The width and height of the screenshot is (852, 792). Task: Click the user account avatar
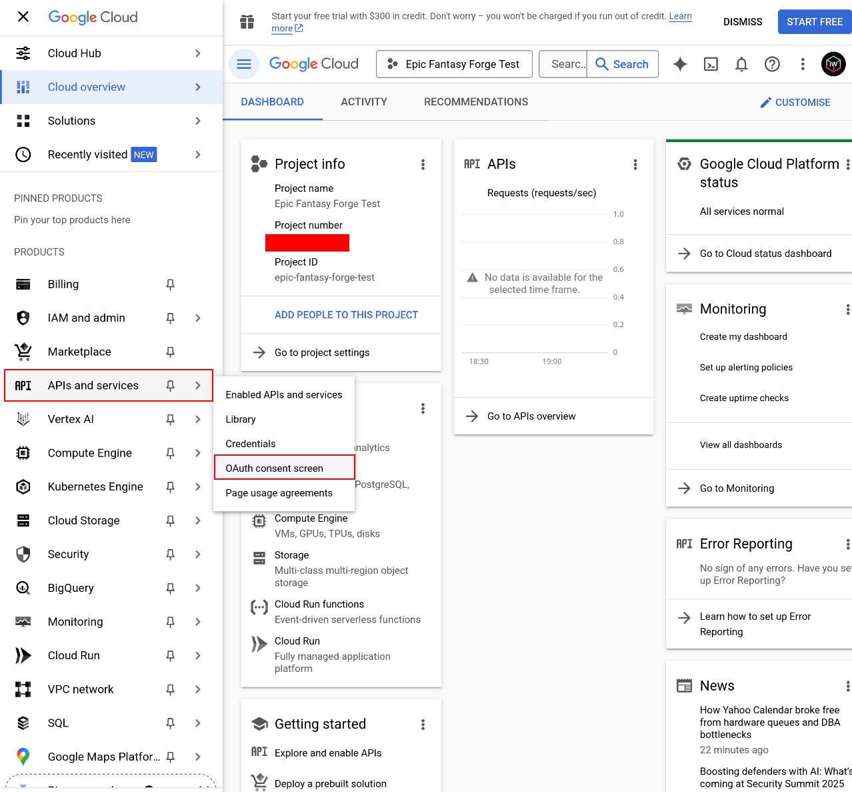833,64
